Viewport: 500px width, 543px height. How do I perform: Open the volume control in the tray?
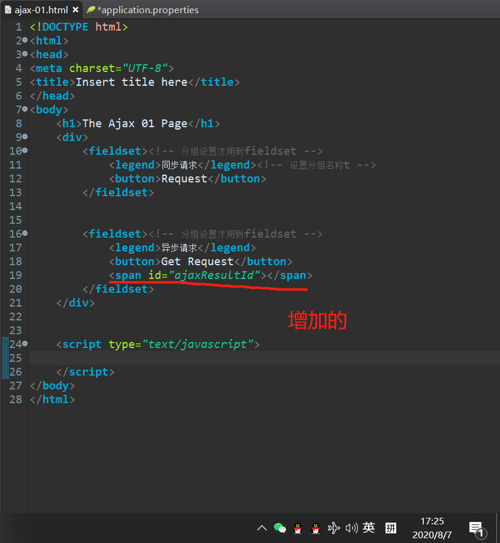pos(351,528)
